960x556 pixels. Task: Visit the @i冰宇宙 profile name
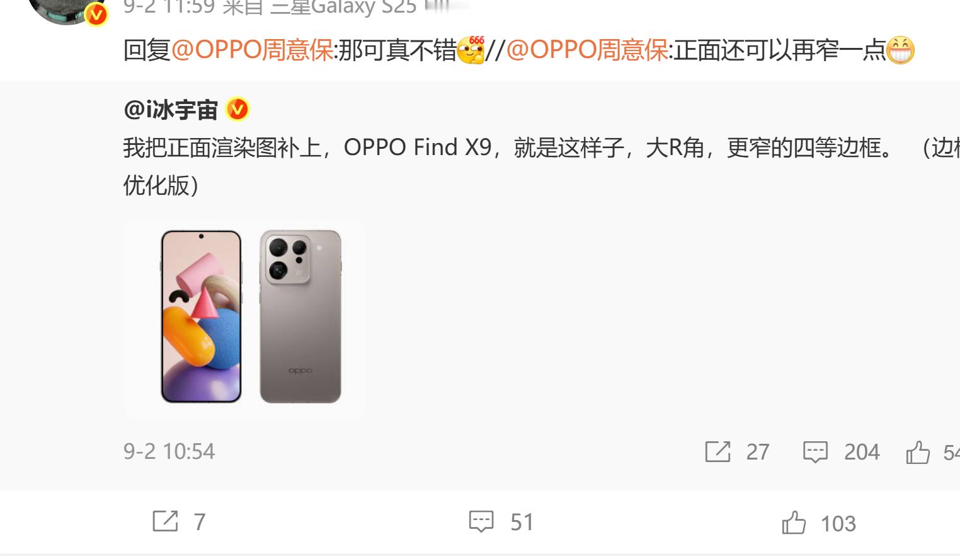click(x=171, y=110)
